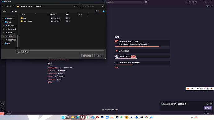The image size is (214, 120).
Task: Click the folder name input field
Action: coord(63,52)
